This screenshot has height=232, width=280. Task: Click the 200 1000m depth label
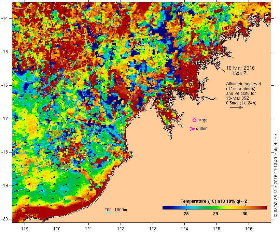click(x=116, y=210)
